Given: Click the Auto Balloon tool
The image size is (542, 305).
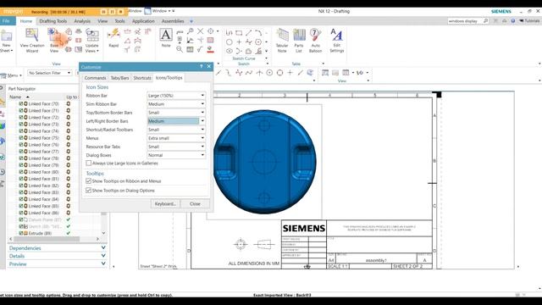Looking at the screenshot, I should [x=315, y=41].
